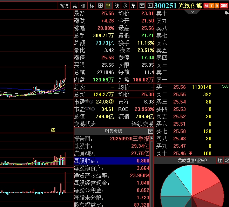This screenshot has width=229, height=207.
Task: Click the 总股本 value 29.34亿
Action: pos(140,146)
